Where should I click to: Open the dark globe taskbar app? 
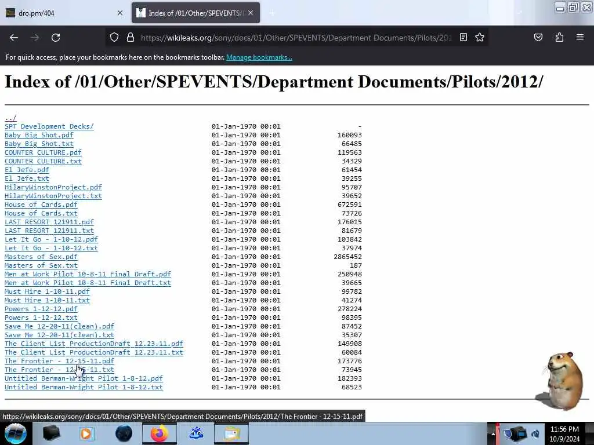[124, 433]
